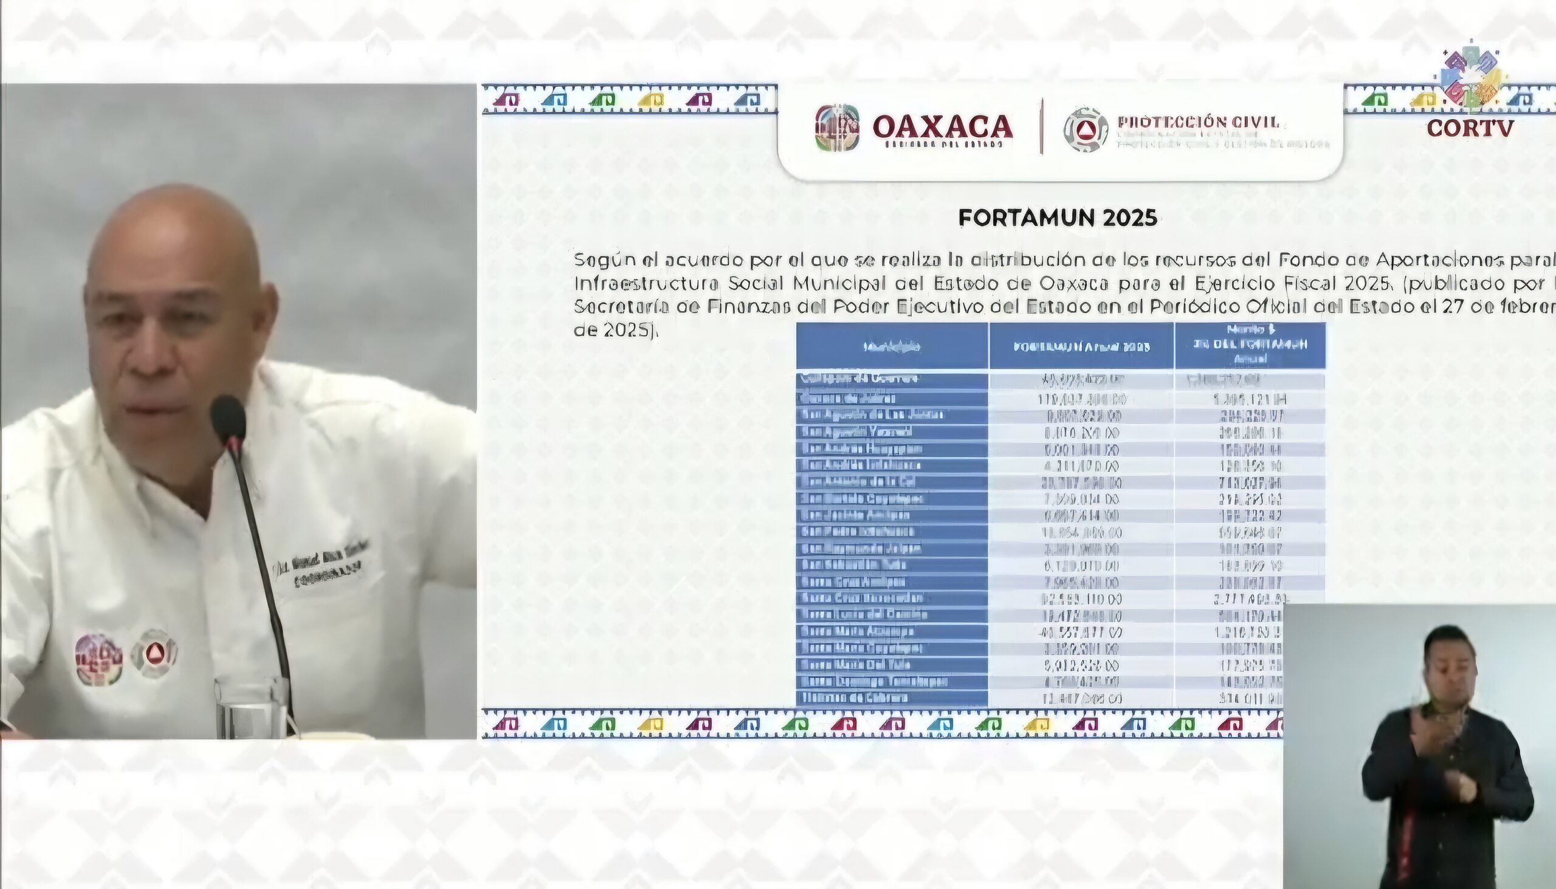Click the table's FORTAMUN Anual 2025 header

[1081, 346]
